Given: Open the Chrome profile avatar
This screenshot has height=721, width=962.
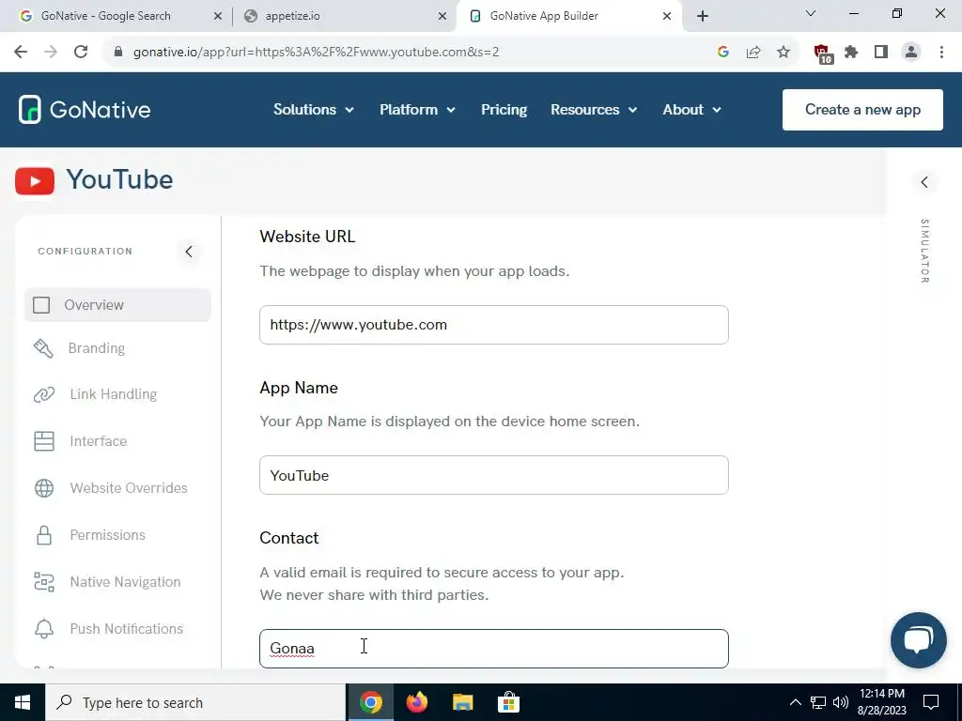Looking at the screenshot, I should (911, 53).
